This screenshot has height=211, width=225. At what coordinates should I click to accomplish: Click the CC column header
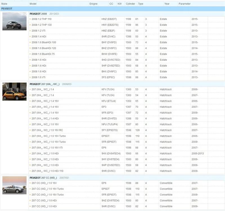[x=111, y=4]
